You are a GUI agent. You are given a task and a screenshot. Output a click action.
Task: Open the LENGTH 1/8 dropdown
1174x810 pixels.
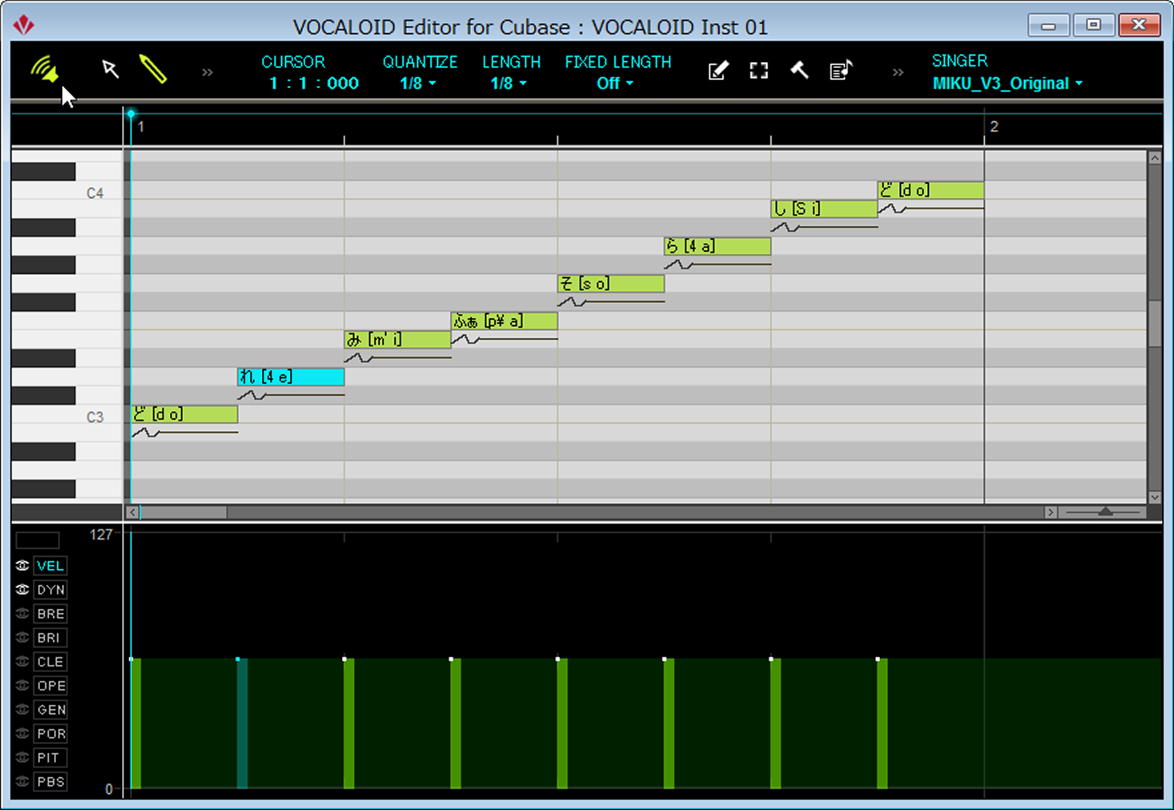pyautogui.click(x=508, y=83)
